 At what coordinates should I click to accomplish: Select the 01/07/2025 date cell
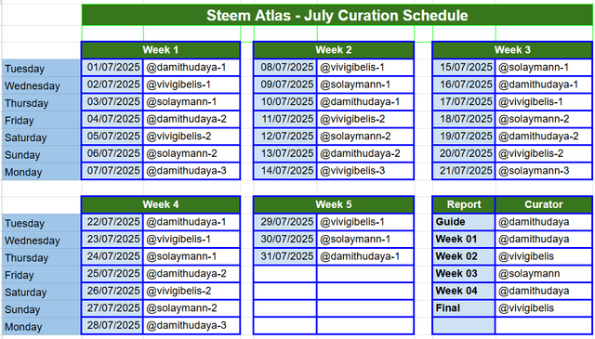pos(112,68)
